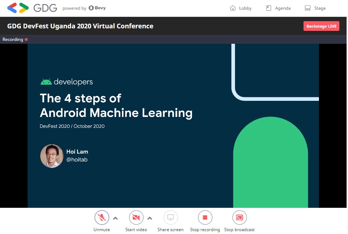Expand camera options chevron
The height and width of the screenshot is (234, 348).
tap(150, 218)
